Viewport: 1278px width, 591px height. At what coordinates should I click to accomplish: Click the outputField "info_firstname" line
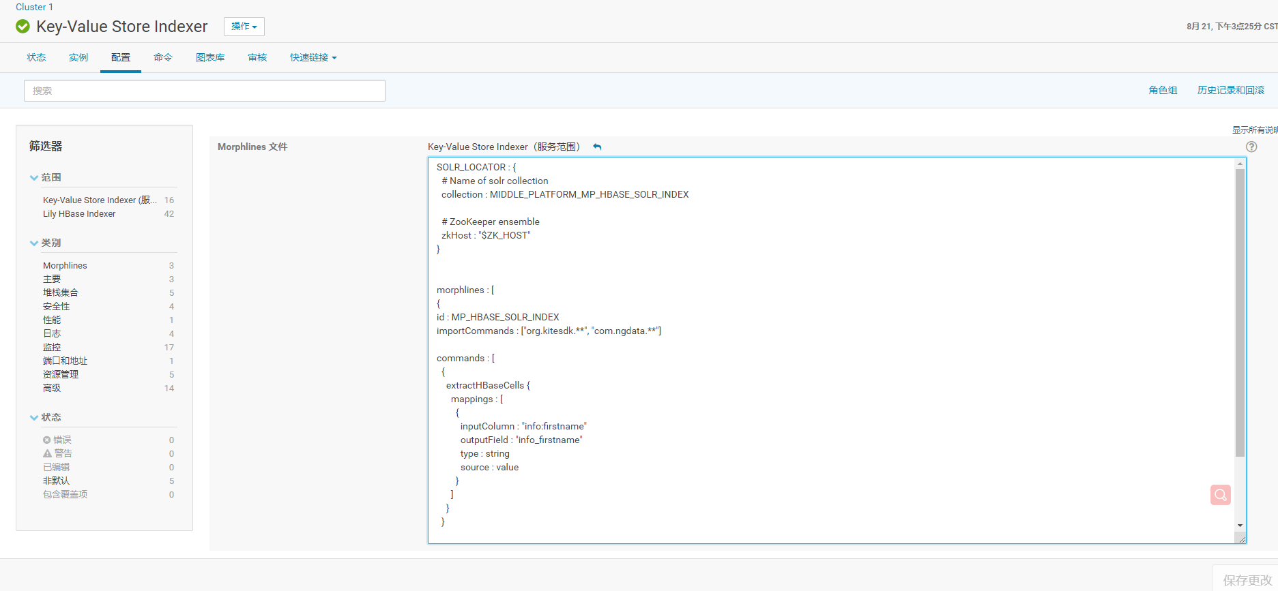point(521,440)
